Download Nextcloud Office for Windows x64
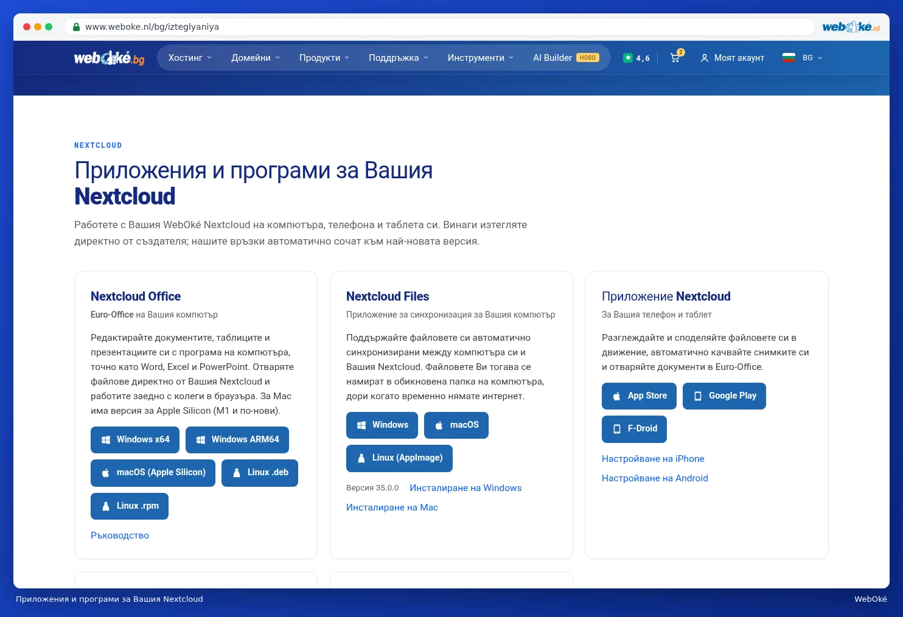The width and height of the screenshot is (903, 617). click(135, 440)
